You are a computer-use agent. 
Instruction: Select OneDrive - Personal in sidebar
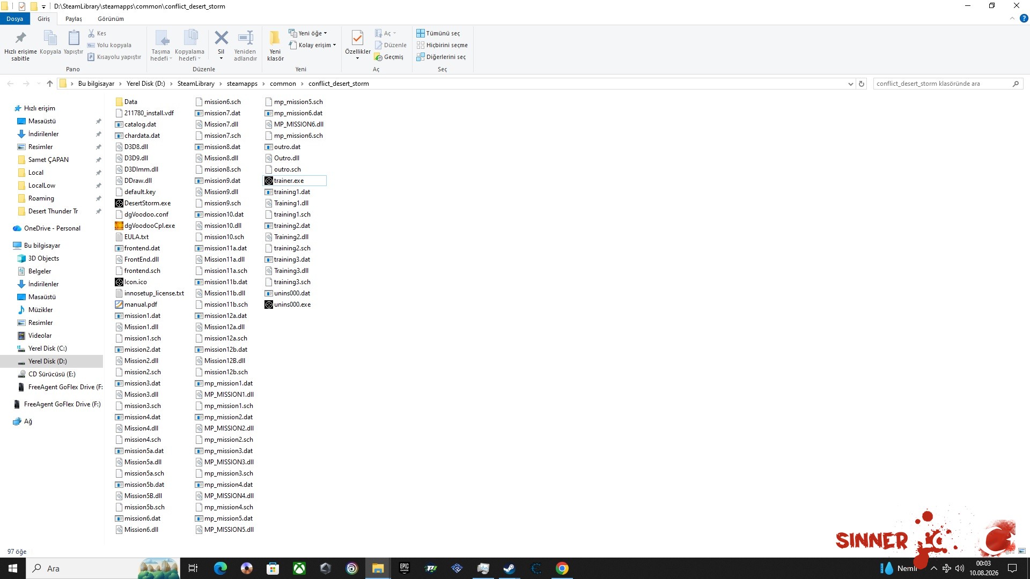pos(52,228)
